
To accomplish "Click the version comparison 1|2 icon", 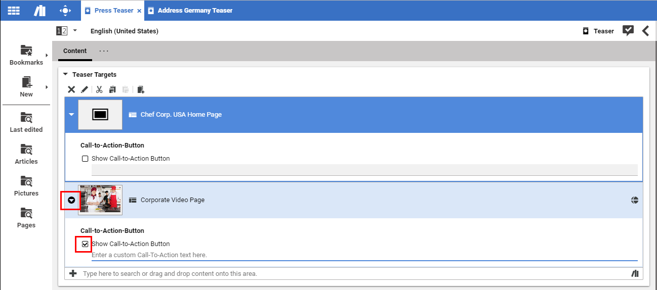I will pyautogui.click(x=62, y=31).
